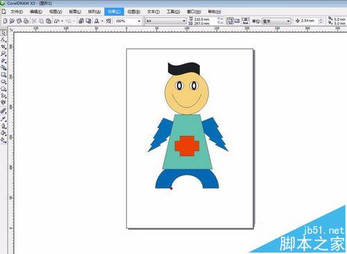Open the 帮助(H) menu
This screenshot has width=347, height=254.
point(214,12)
